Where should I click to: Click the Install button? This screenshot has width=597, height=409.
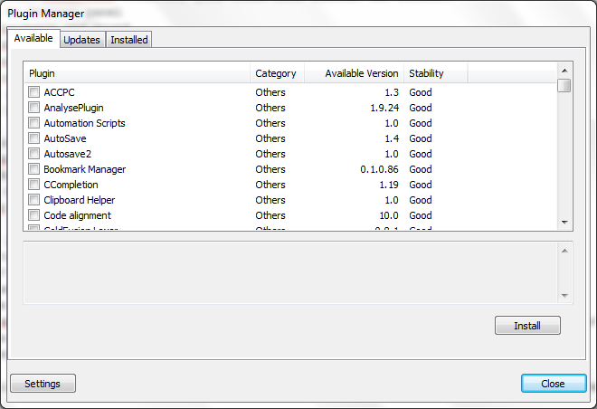pos(527,326)
